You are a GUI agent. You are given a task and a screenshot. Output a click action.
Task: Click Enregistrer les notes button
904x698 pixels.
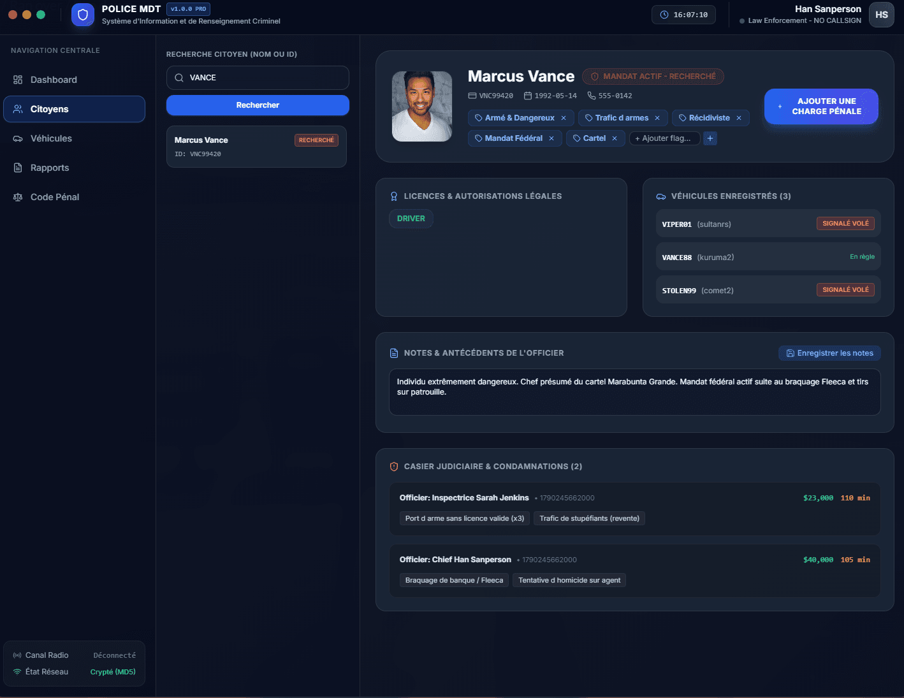coord(829,353)
